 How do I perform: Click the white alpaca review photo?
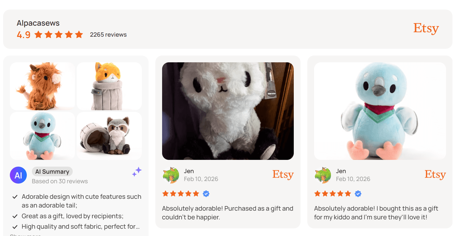click(228, 110)
